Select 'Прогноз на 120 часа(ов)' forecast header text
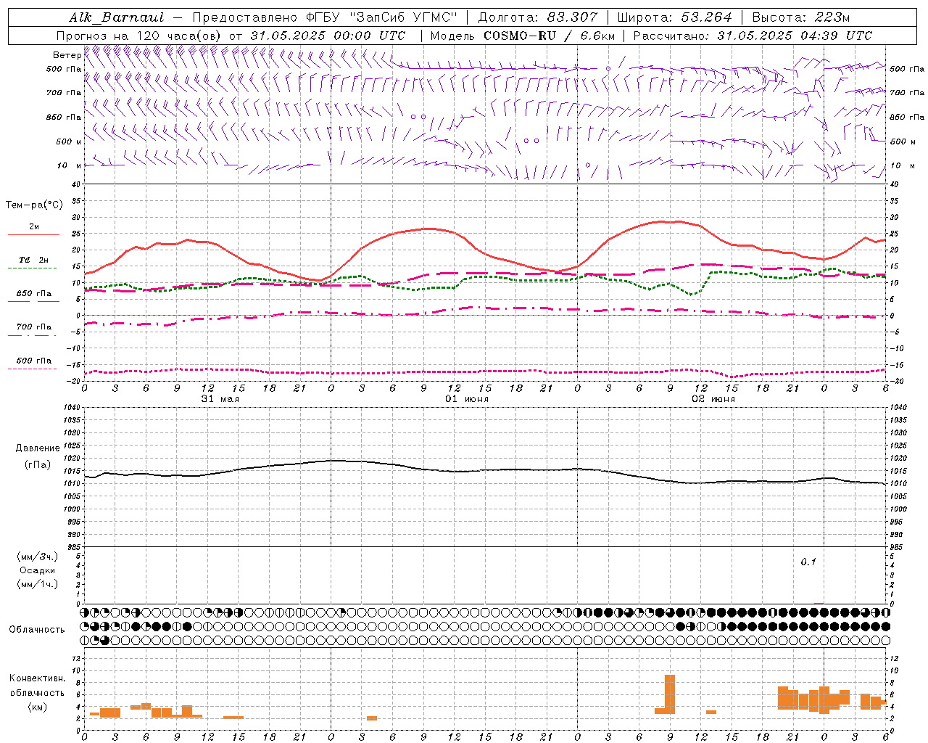The image size is (928, 743). (139, 36)
